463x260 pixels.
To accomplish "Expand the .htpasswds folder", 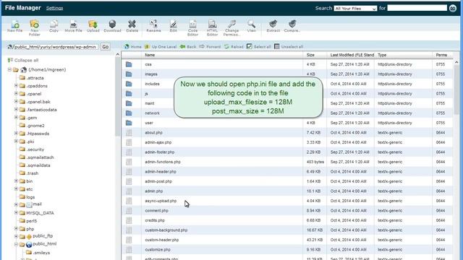I will coord(16,134).
